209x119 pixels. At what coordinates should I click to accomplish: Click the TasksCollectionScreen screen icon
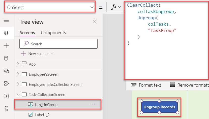(x=24, y=94)
